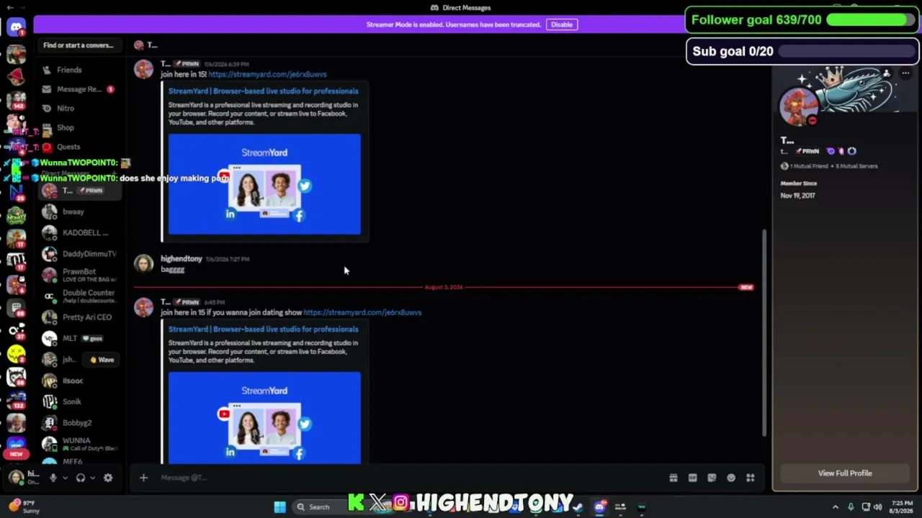Open the Windows Start menu
Screen dimensions: 922x518
click(280, 506)
